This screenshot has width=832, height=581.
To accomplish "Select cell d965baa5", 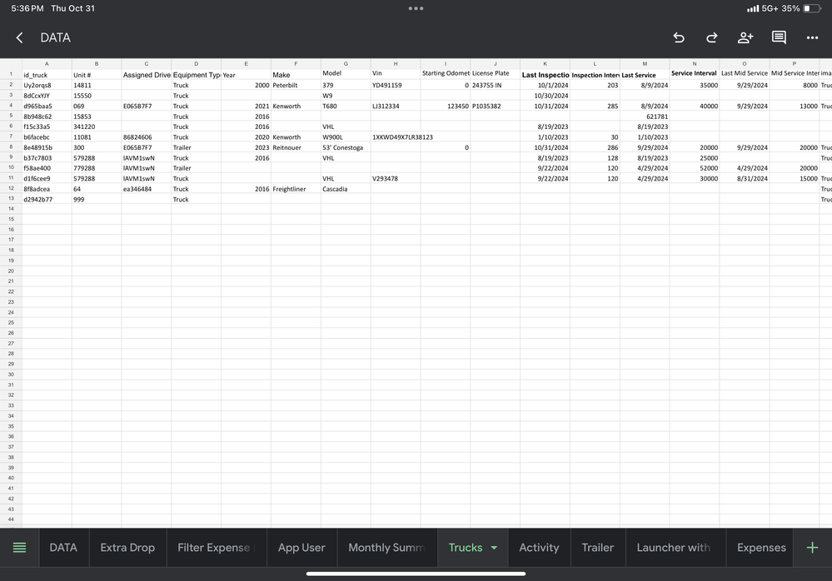I will pos(47,106).
